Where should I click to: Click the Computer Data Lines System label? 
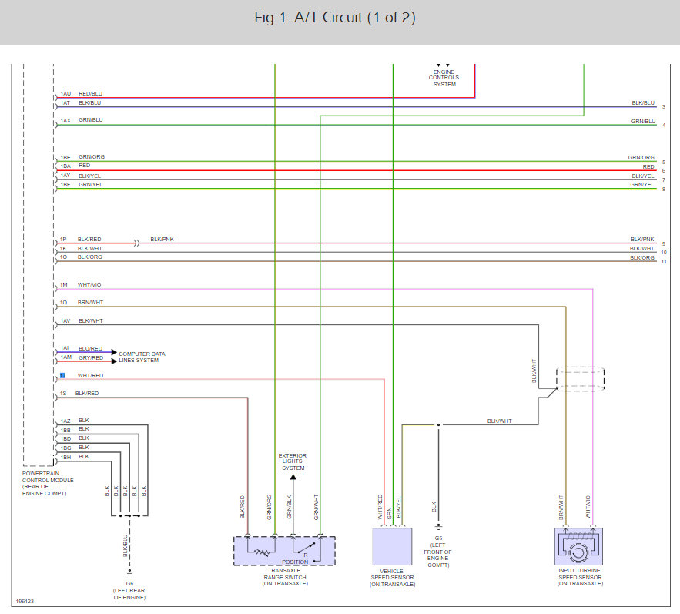point(142,357)
